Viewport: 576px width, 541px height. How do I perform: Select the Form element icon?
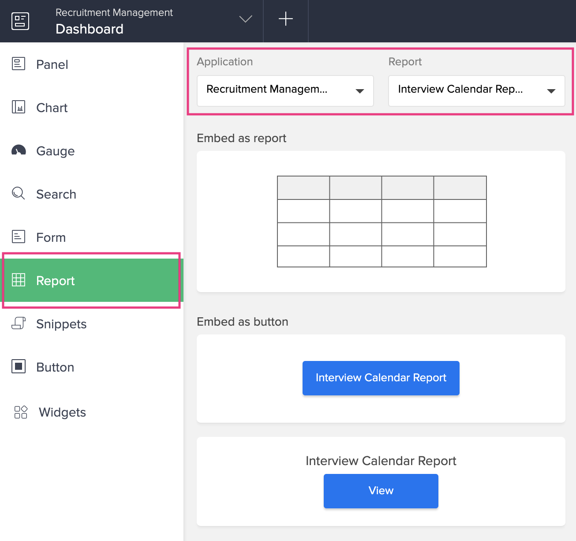(19, 237)
